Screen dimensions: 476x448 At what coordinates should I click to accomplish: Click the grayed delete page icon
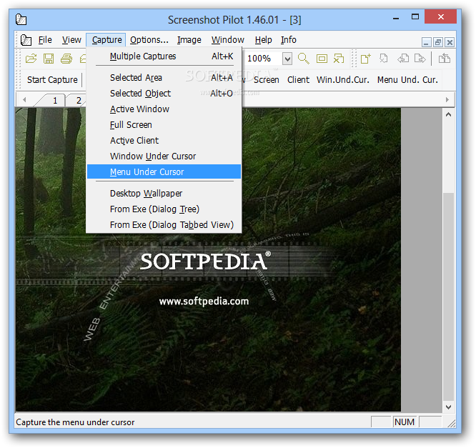(x=384, y=59)
